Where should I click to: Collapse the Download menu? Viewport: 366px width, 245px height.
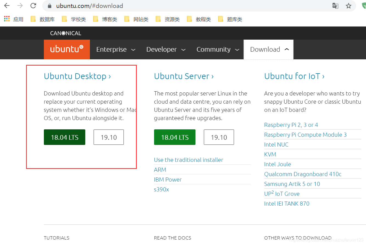pos(269,49)
